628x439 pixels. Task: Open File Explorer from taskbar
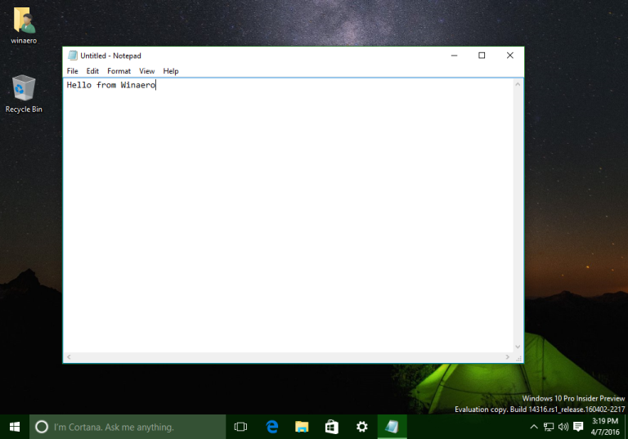pos(302,427)
